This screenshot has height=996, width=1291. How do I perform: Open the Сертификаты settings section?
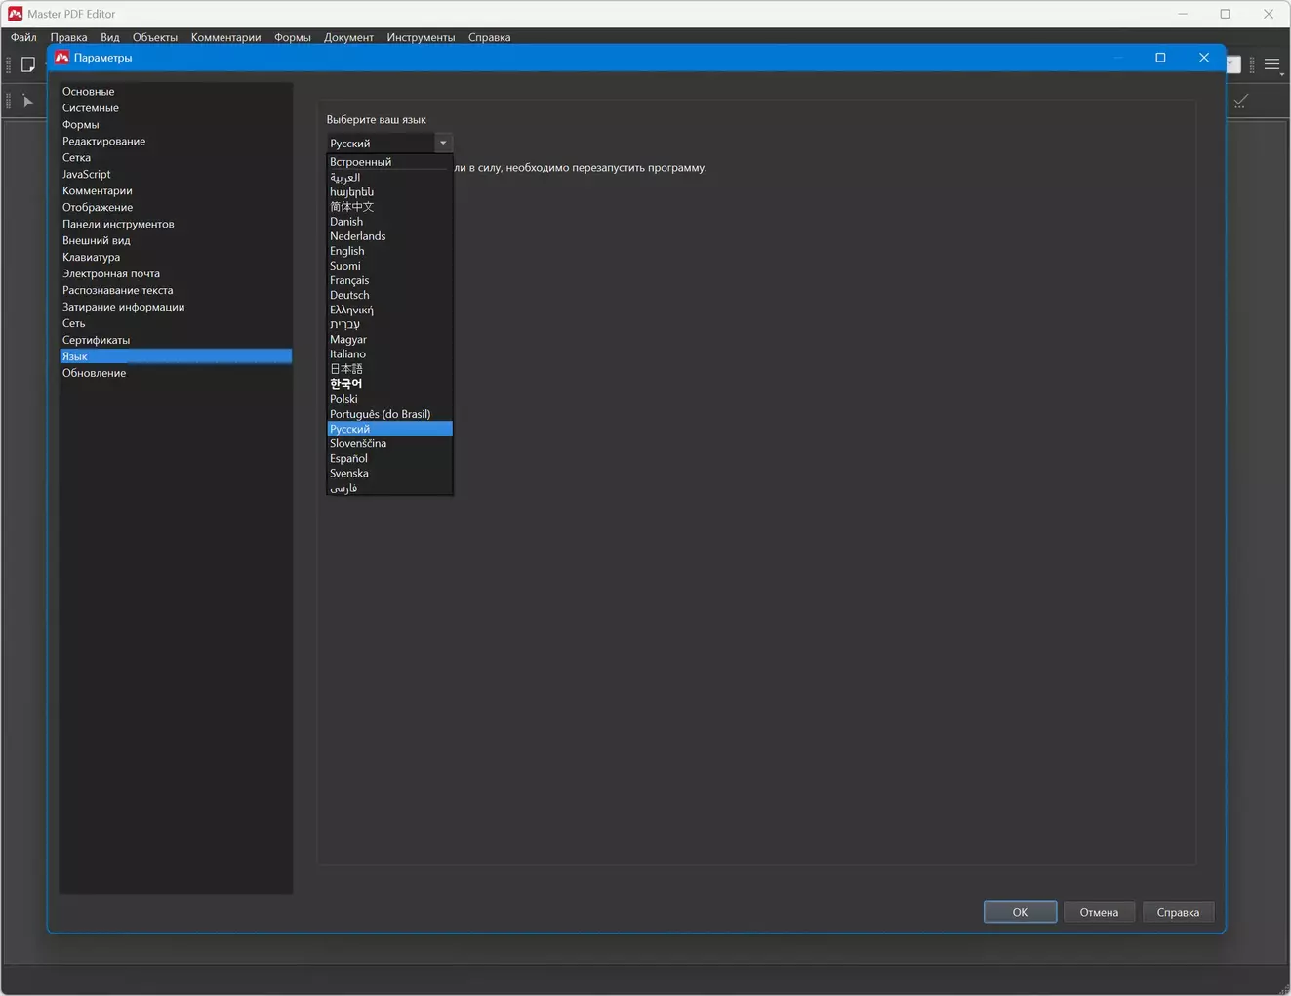pyautogui.click(x=96, y=340)
